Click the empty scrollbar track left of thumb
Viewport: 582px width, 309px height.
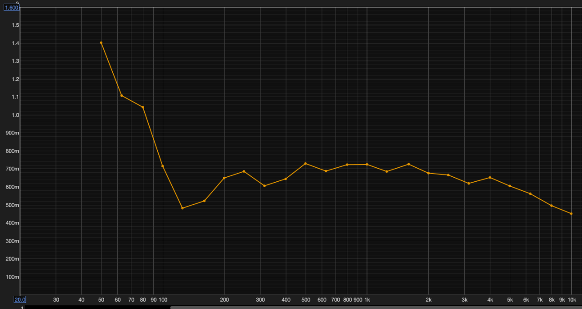(x=96, y=307)
